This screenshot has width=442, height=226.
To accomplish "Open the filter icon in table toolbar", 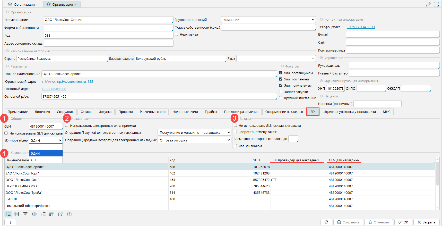I will click(x=25, y=214).
